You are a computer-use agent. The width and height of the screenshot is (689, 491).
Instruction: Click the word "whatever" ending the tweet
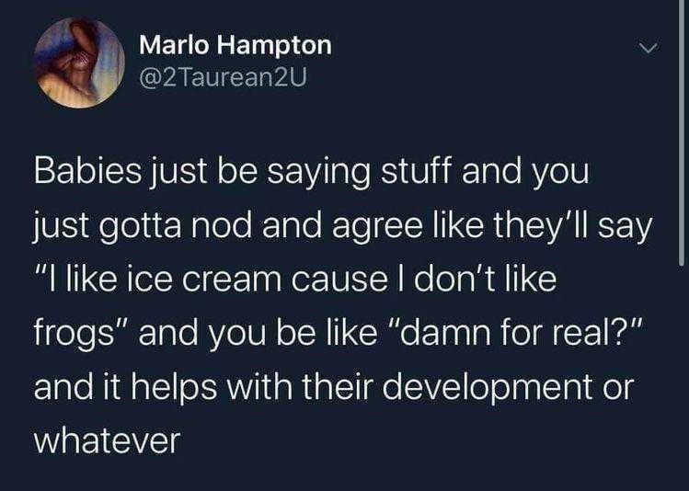(108, 441)
